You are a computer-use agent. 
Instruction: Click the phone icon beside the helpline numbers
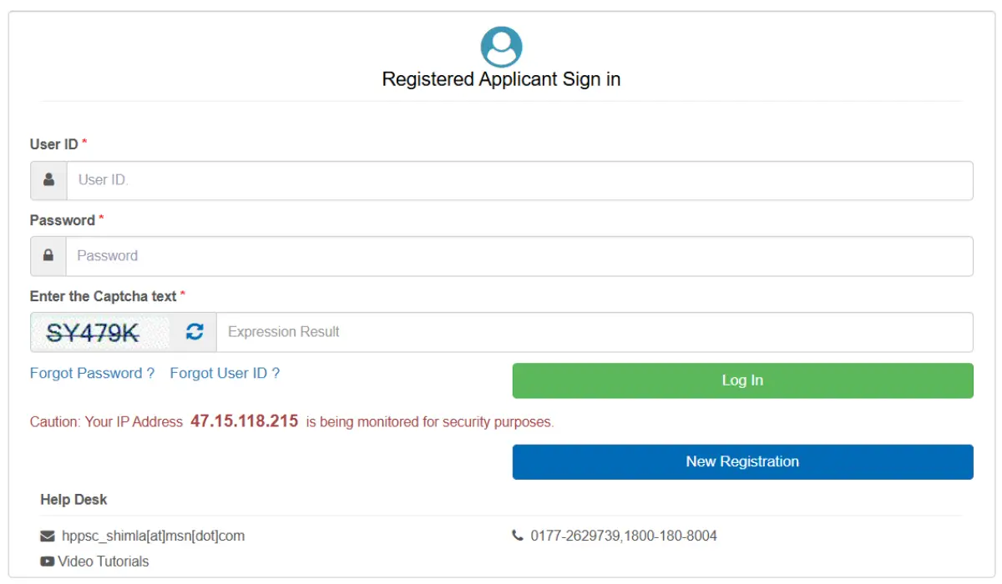click(519, 536)
